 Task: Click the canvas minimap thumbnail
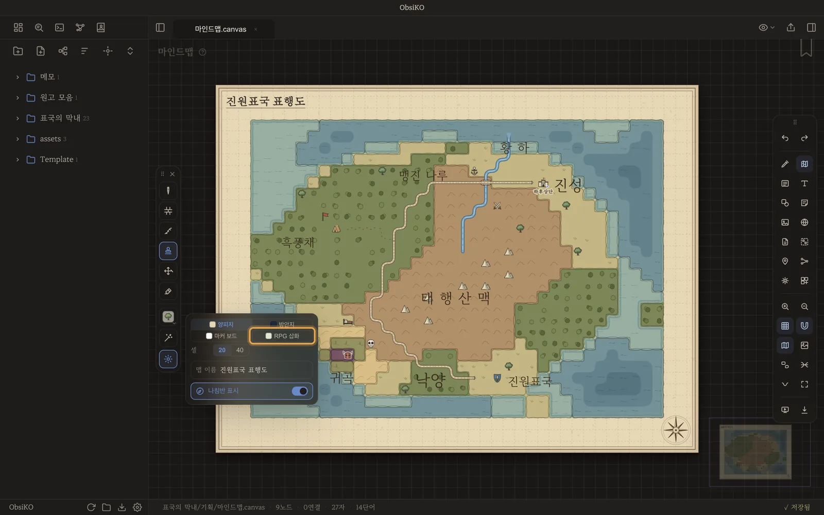tap(755, 452)
